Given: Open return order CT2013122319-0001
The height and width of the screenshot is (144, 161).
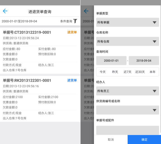Looking at the screenshot, I should click(x=40, y=51).
